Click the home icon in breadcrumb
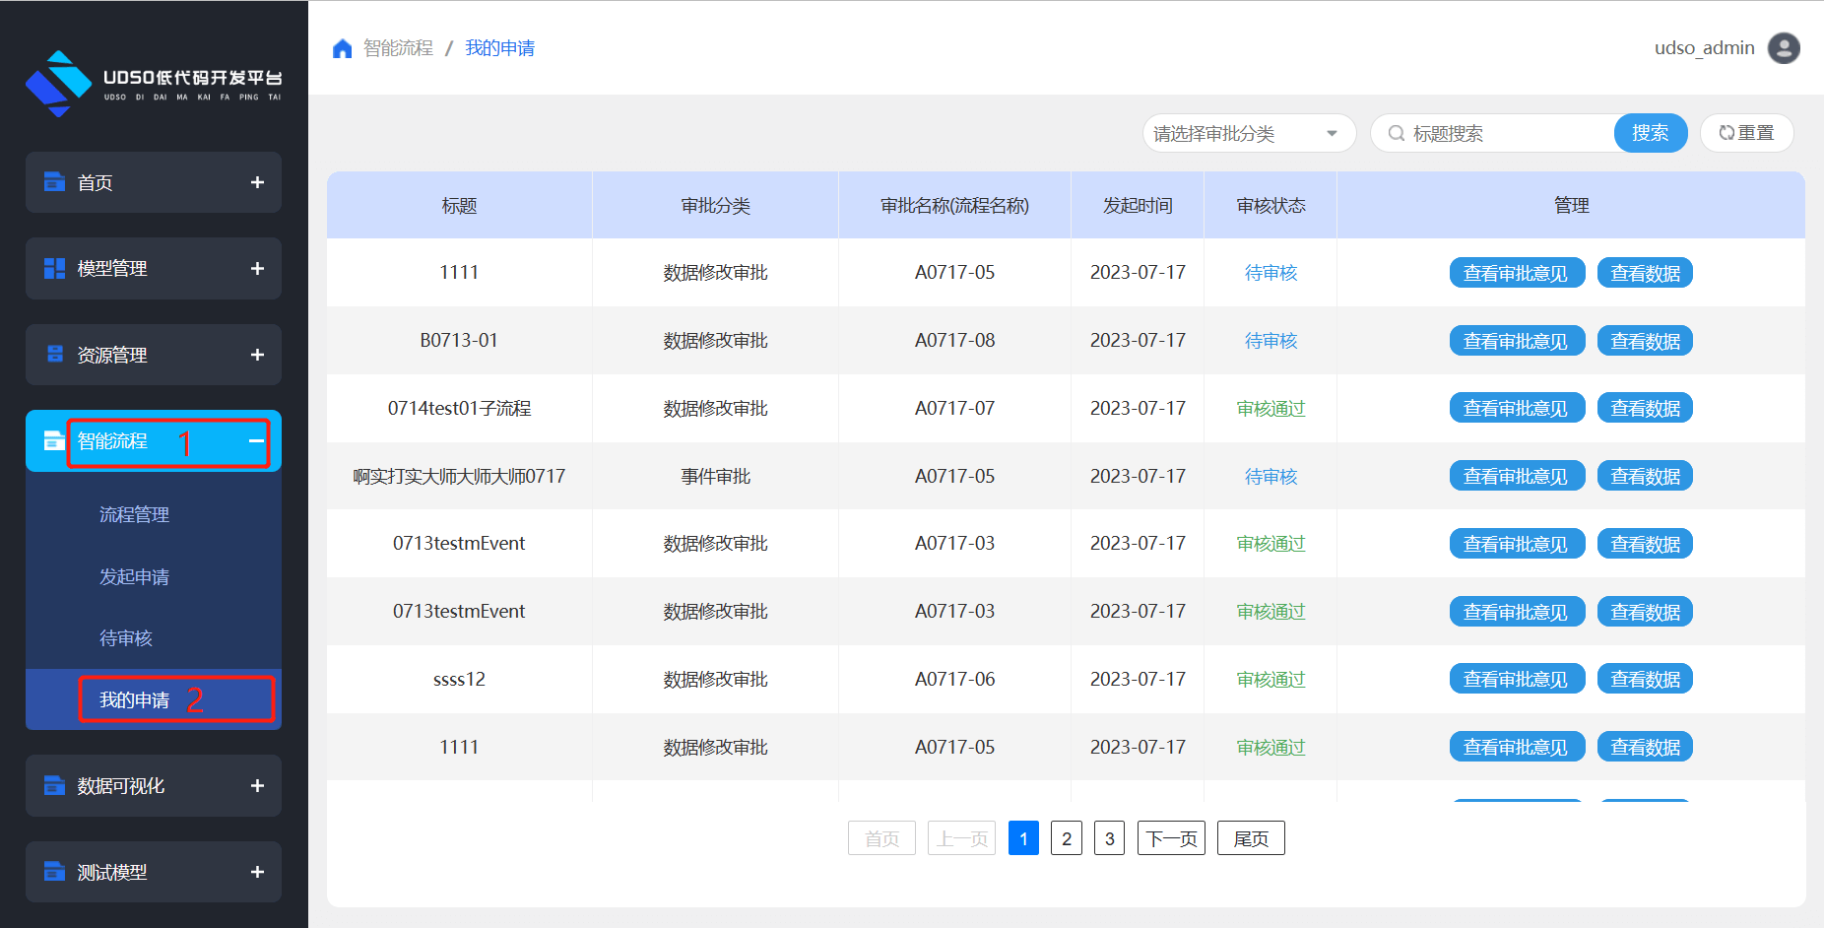The width and height of the screenshot is (1824, 928). pos(342,49)
